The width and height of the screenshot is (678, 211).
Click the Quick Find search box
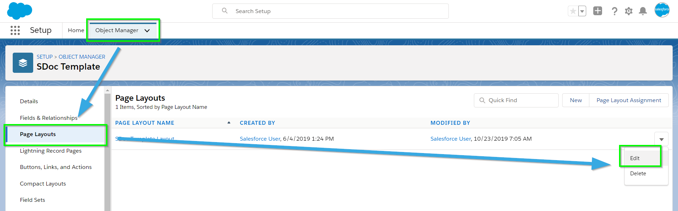tap(516, 100)
